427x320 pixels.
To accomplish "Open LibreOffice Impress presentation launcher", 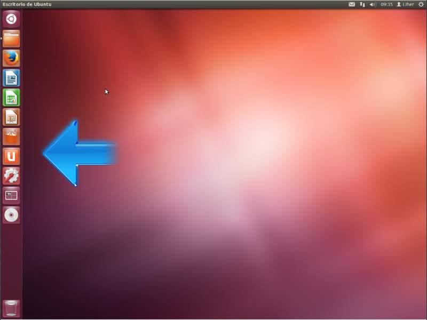I will (11, 117).
